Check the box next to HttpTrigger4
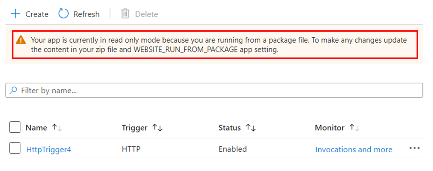The image size is (433, 171). [x=15, y=148]
